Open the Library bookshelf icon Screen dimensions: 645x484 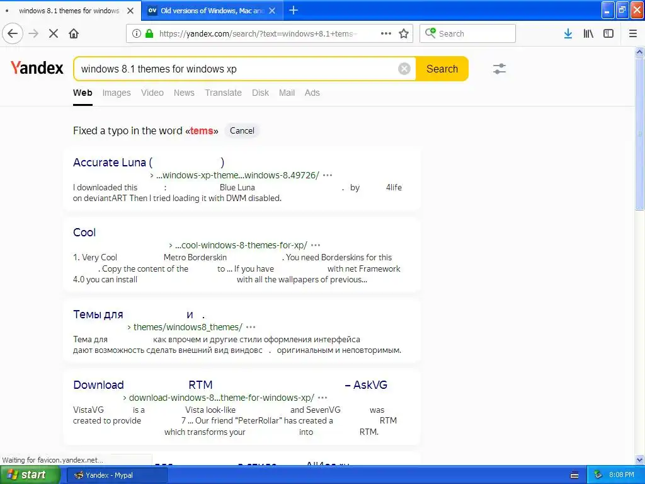point(588,34)
